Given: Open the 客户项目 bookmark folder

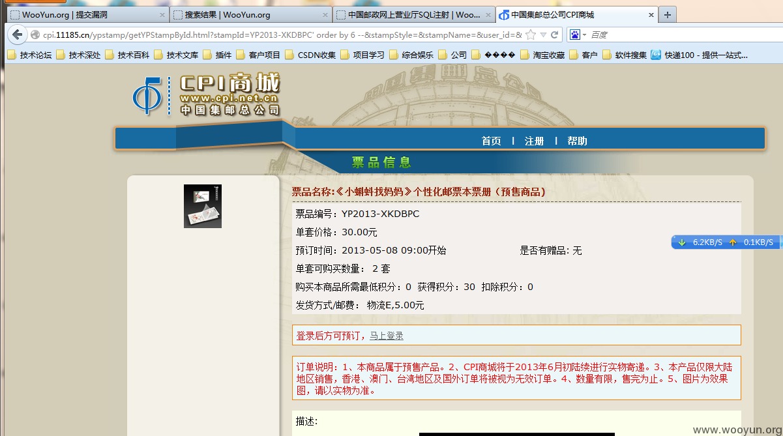Looking at the screenshot, I should 258,55.
